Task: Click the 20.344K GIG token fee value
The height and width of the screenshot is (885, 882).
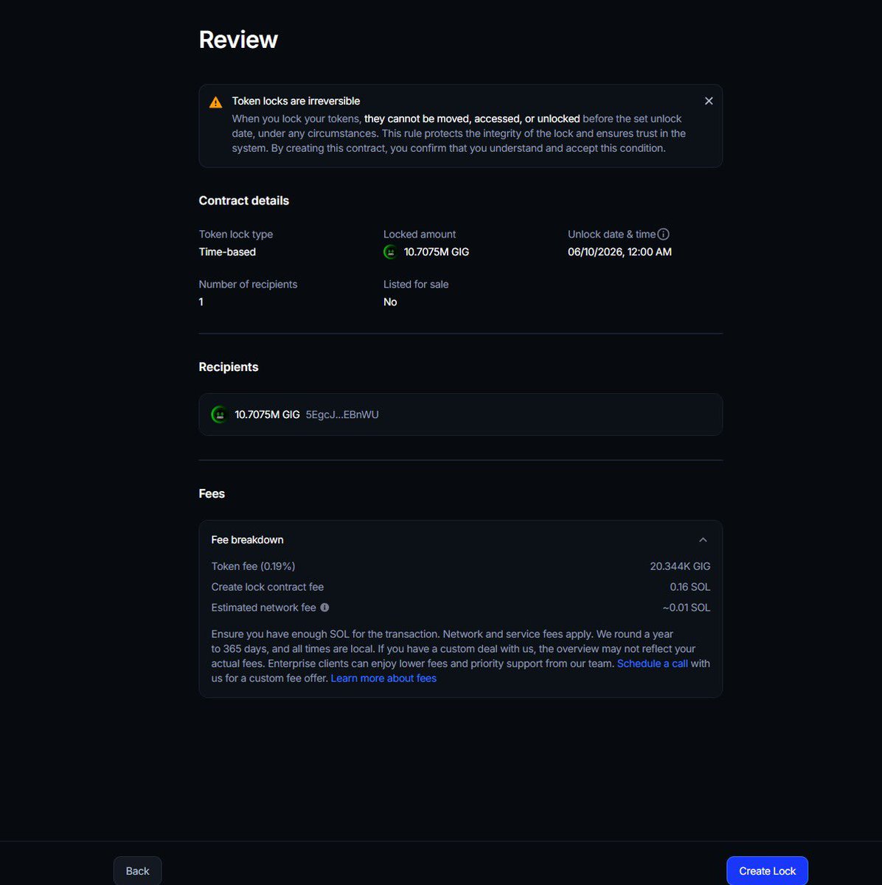Action: pos(680,566)
